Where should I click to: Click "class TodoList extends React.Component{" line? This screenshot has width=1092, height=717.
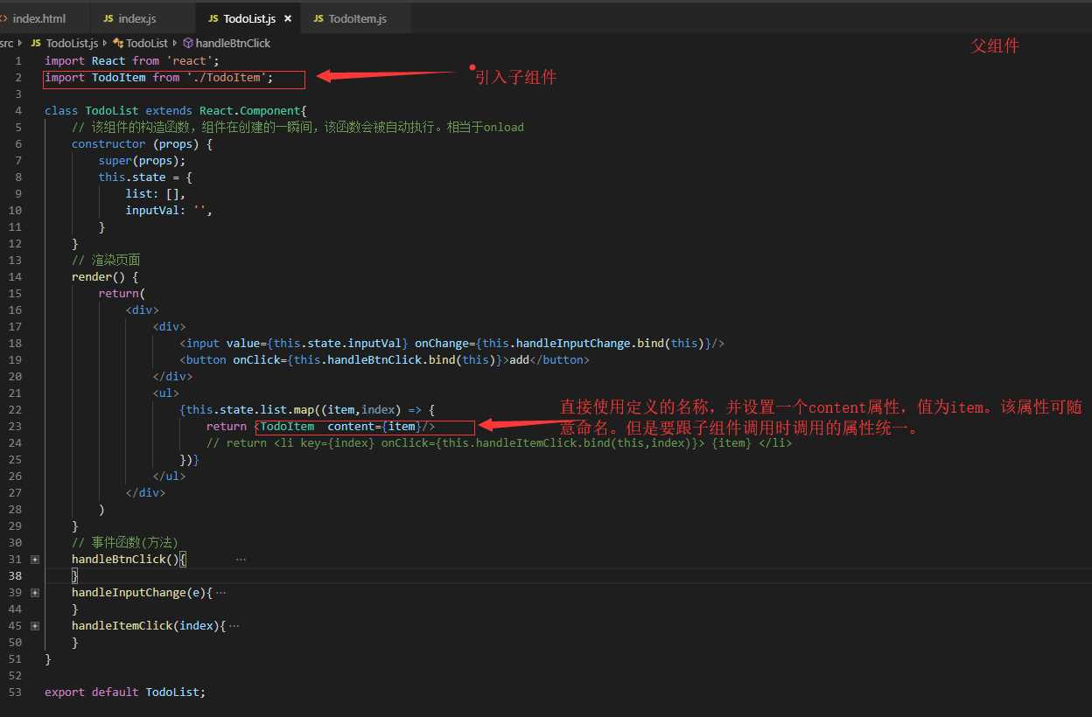176,110
